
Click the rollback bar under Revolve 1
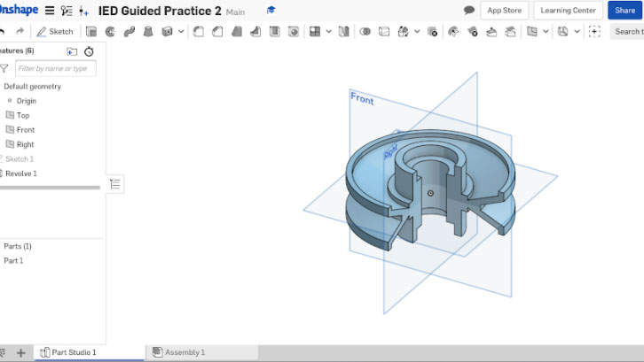[50, 188]
